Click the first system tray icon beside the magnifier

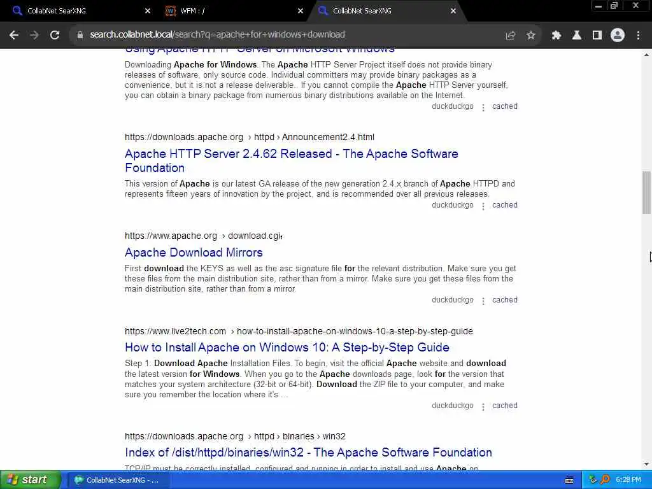click(x=593, y=479)
